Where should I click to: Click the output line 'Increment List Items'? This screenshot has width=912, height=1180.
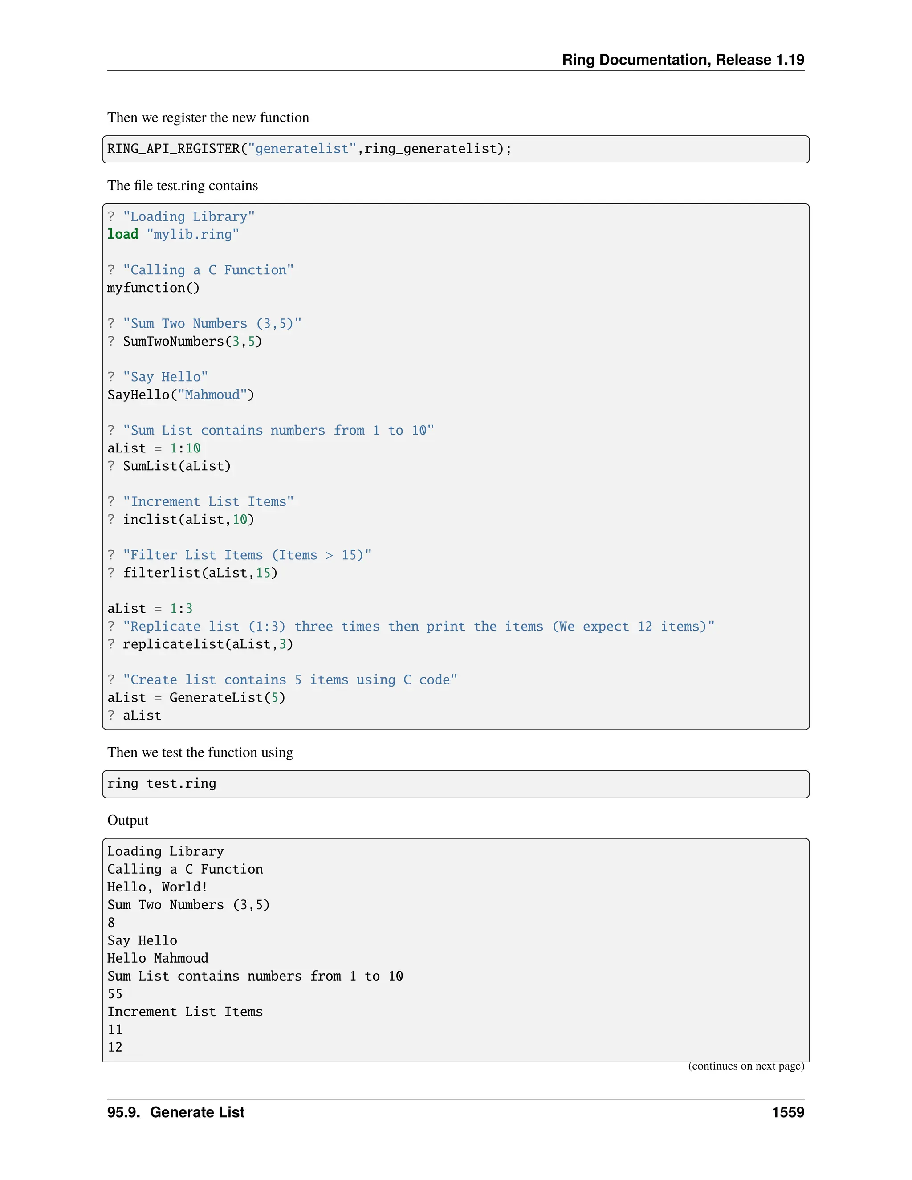(x=185, y=1013)
